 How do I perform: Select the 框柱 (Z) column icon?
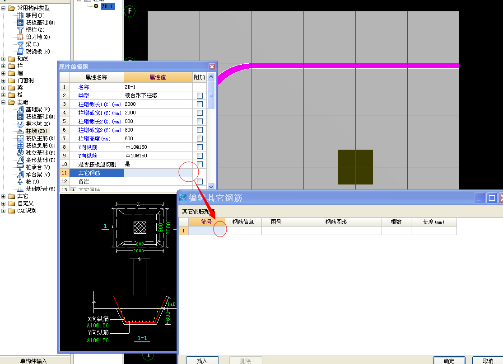pyautogui.click(x=20, y=30)
